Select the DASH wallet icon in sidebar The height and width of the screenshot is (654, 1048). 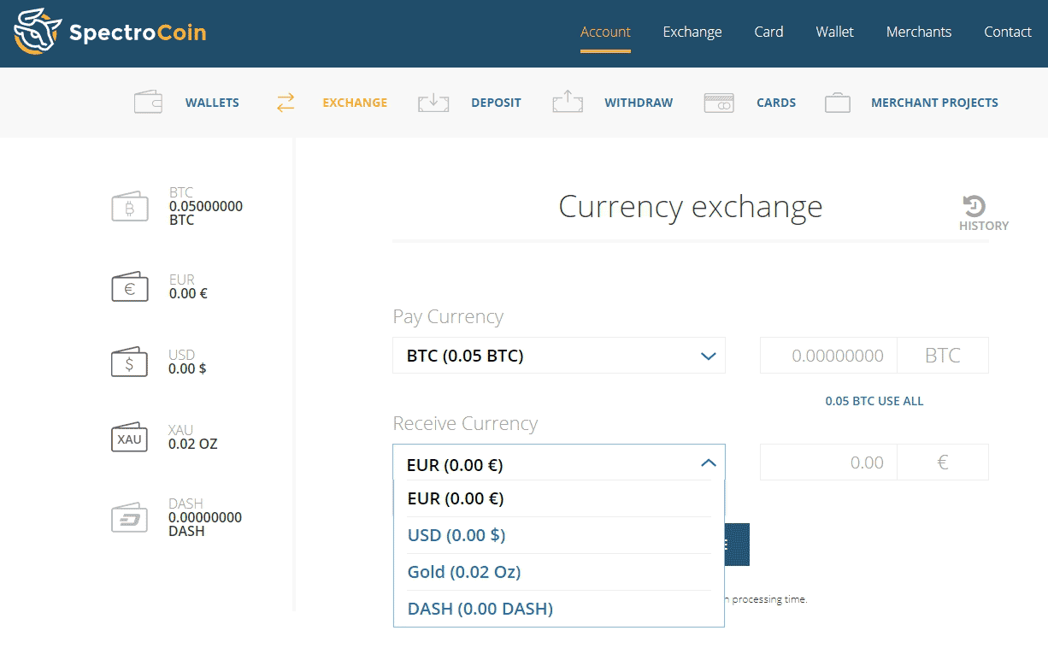[130, 518]
